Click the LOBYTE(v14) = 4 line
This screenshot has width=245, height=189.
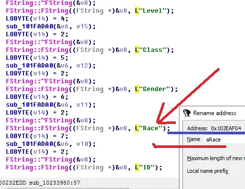[37, 19]
